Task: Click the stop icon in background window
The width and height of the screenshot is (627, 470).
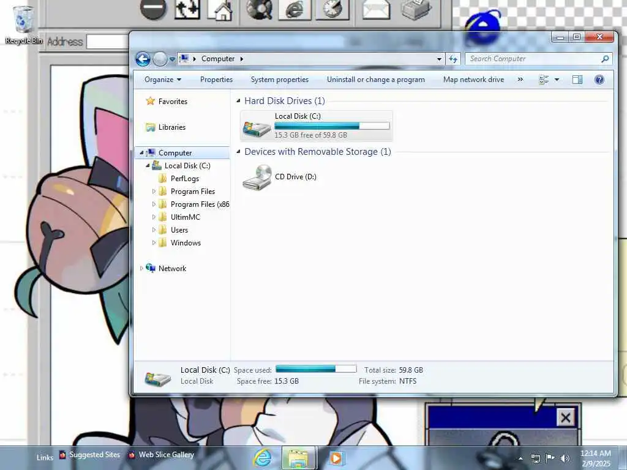Action: (154, 9)
